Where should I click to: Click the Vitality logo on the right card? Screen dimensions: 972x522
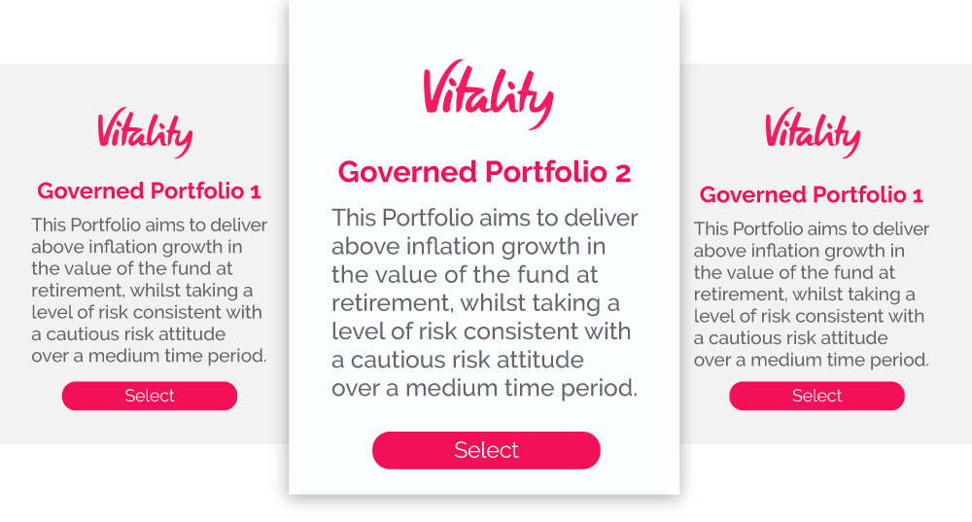point(813,131)
